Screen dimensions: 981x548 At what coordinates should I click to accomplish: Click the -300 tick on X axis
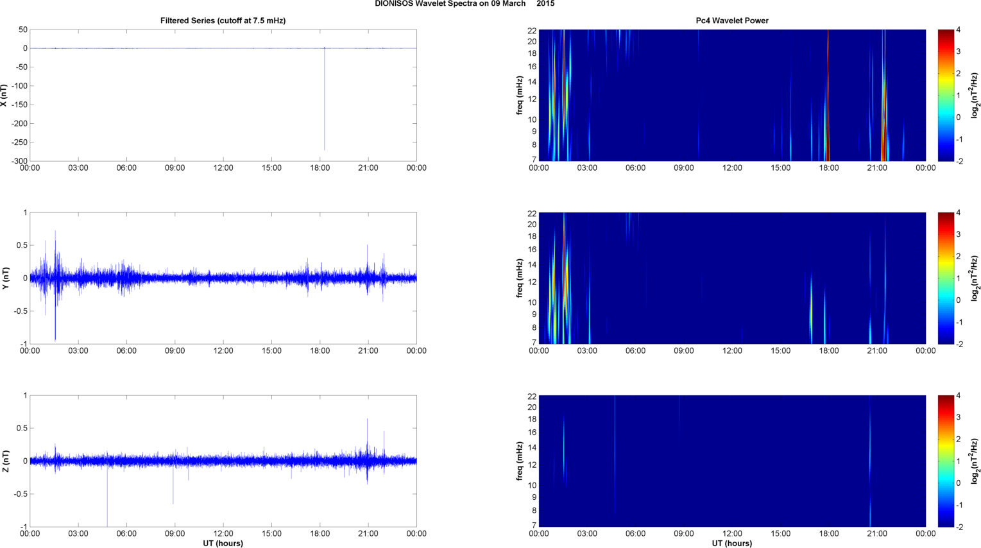(x=19, y=161)
